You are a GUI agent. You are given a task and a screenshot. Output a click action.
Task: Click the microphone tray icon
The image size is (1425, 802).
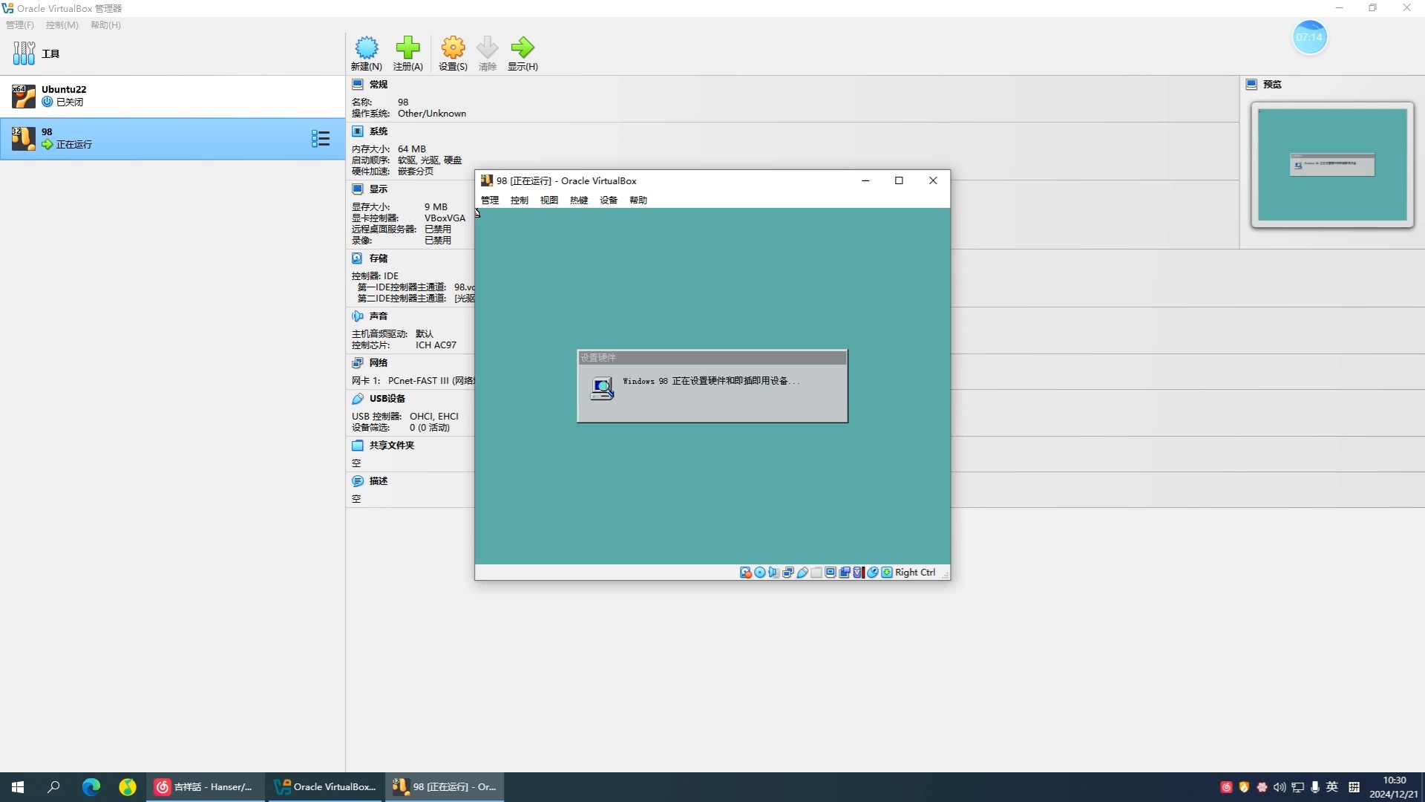coord(1315,787)
